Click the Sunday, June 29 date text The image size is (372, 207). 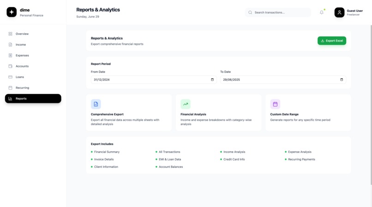click(88, 17)
